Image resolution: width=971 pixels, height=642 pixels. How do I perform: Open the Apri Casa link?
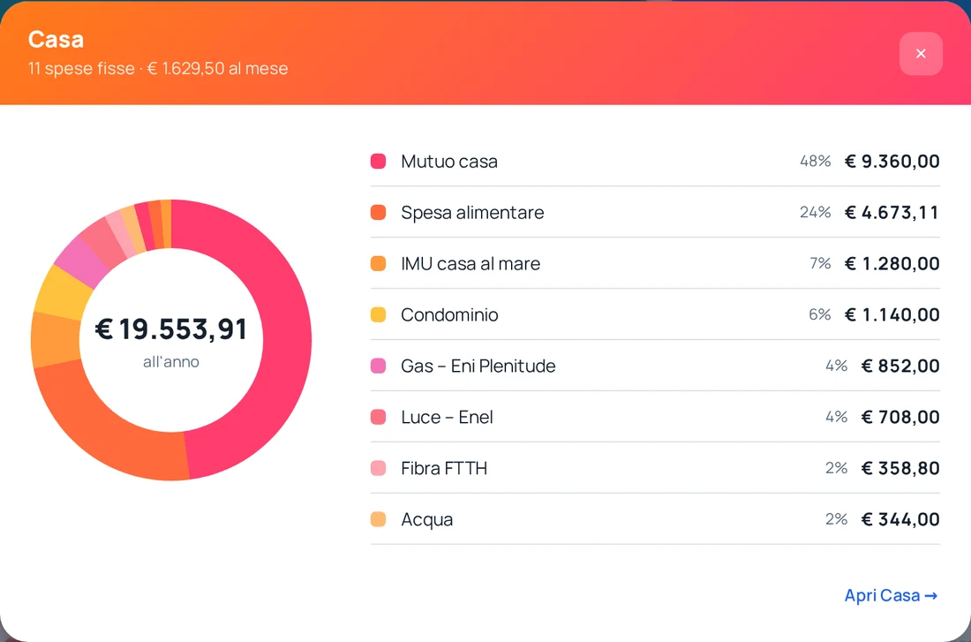pyautogui.click(x=892, y=595)
